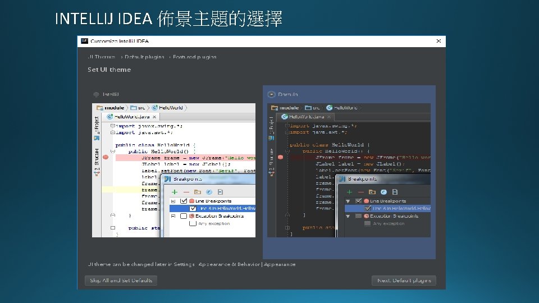Screen dimensions: 539x303
Task: Close the Customize IntelliJ IDEA dialog
Action: click(x=438, y=41)
